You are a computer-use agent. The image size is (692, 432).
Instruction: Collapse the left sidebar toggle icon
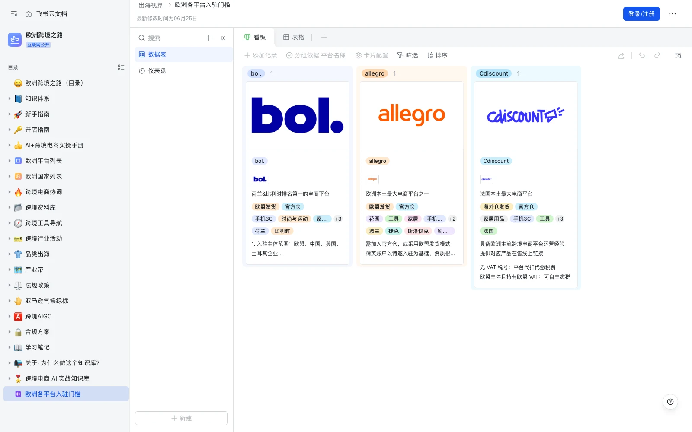point(14,14)
